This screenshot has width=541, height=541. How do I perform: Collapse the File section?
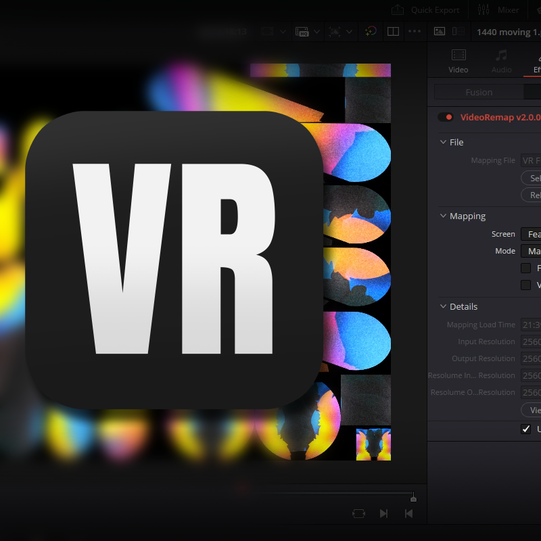tap(443, 142)
